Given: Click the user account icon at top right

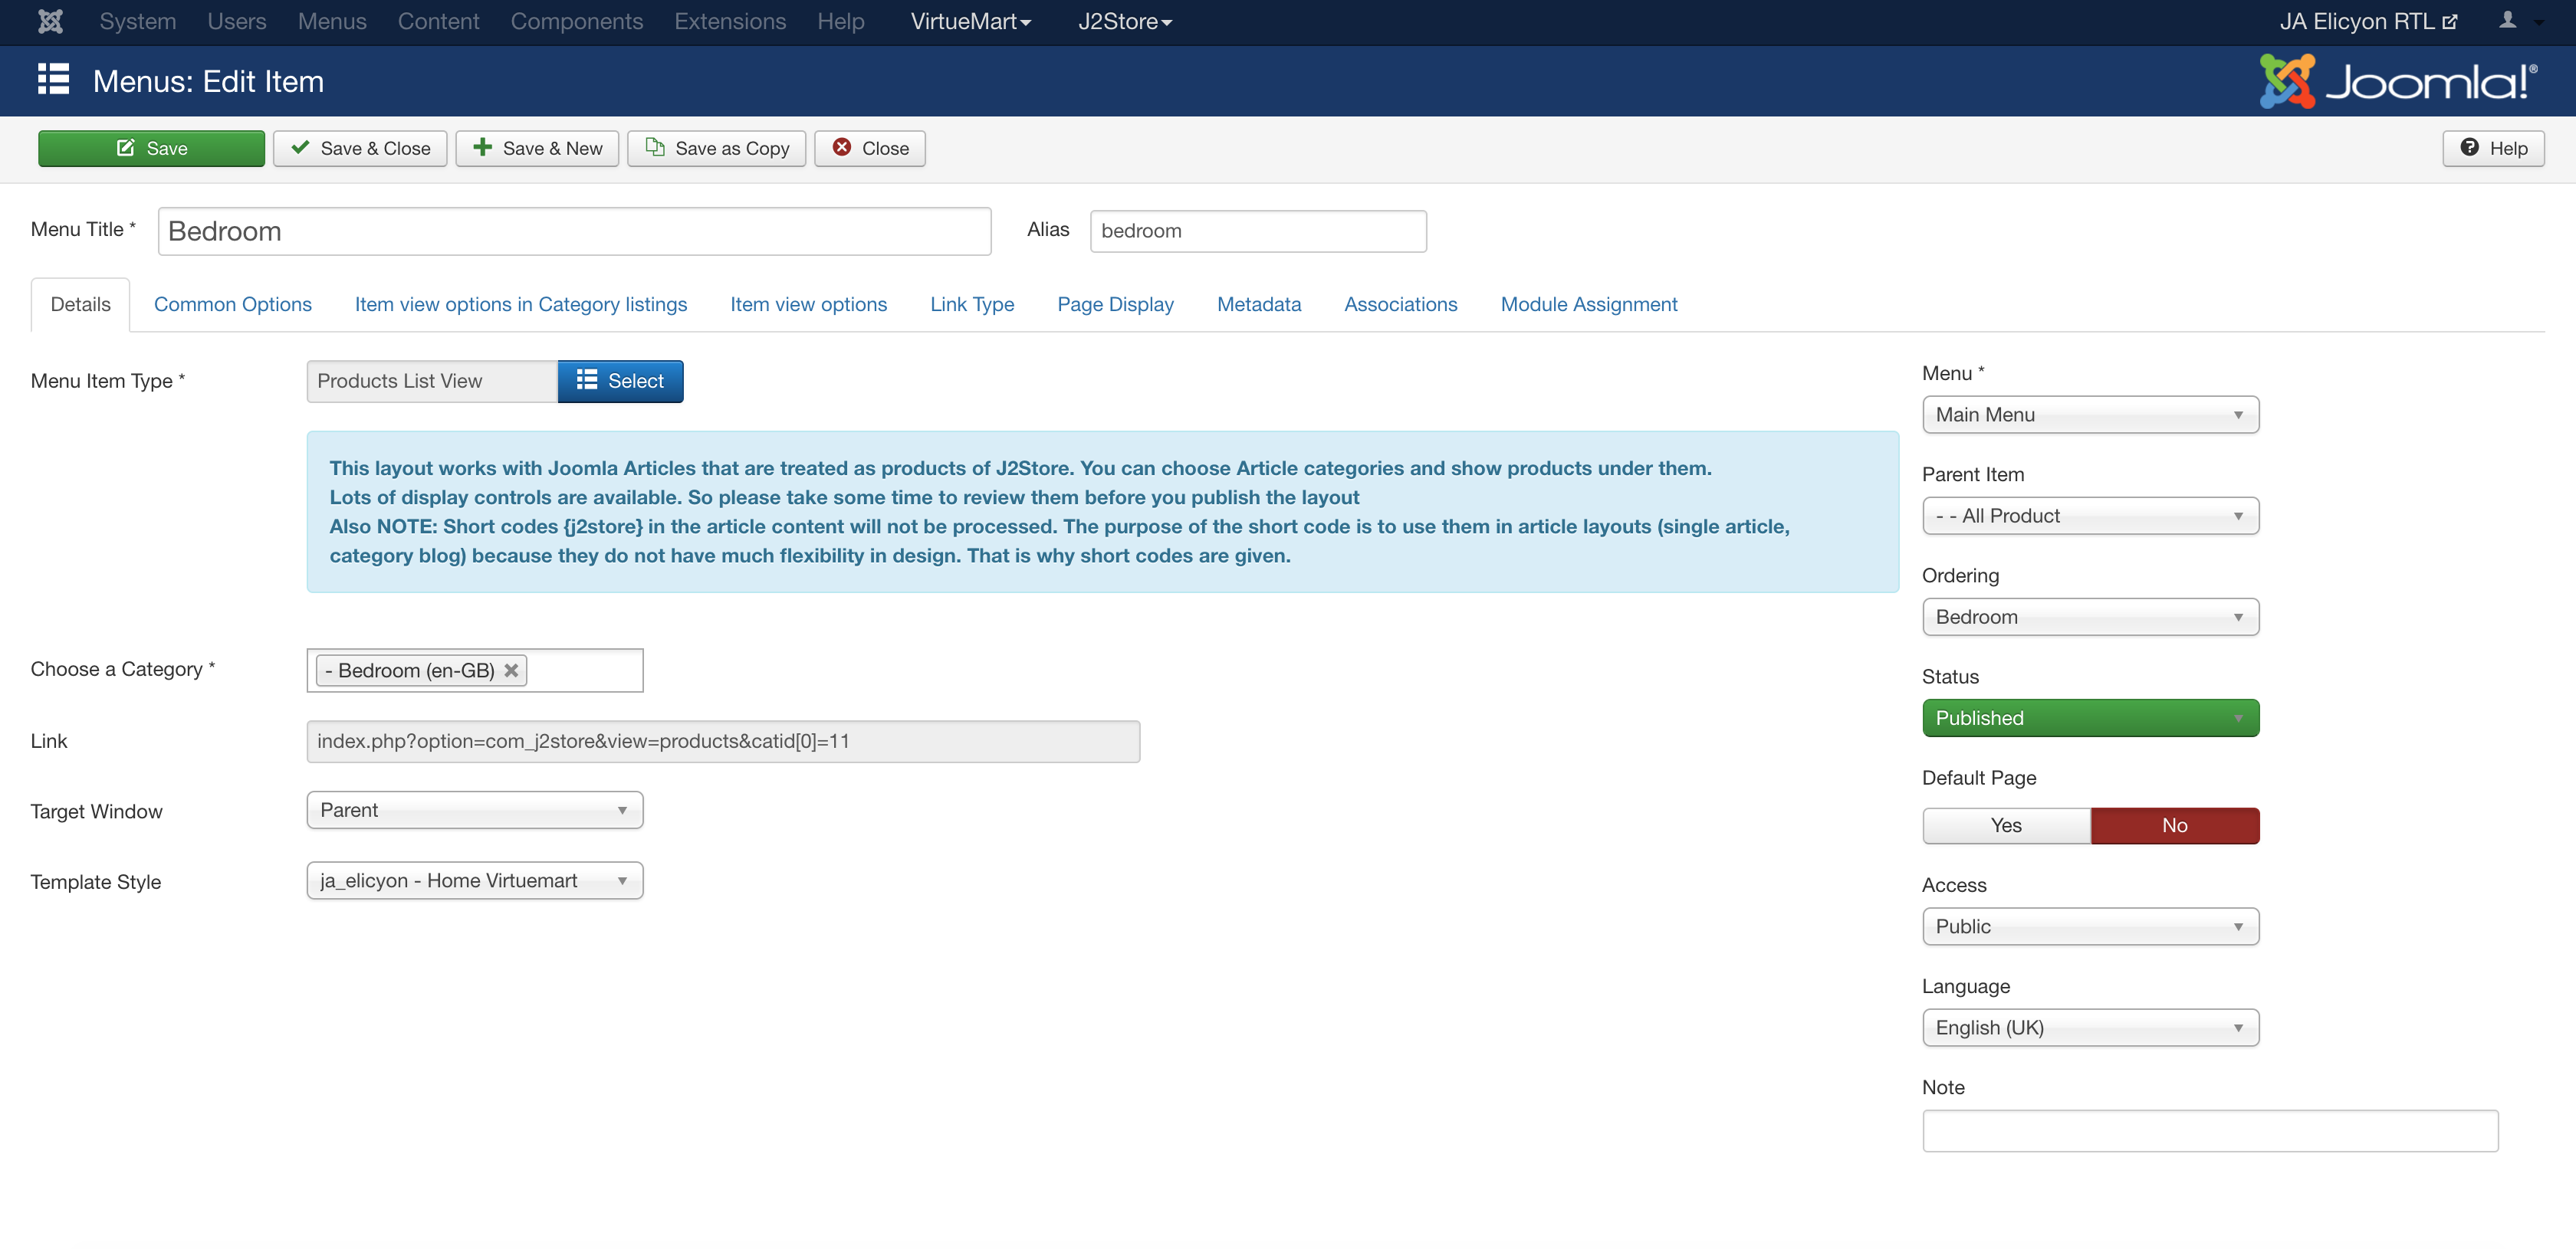Looking at the screenshot, I should (x=2508, y=21).
